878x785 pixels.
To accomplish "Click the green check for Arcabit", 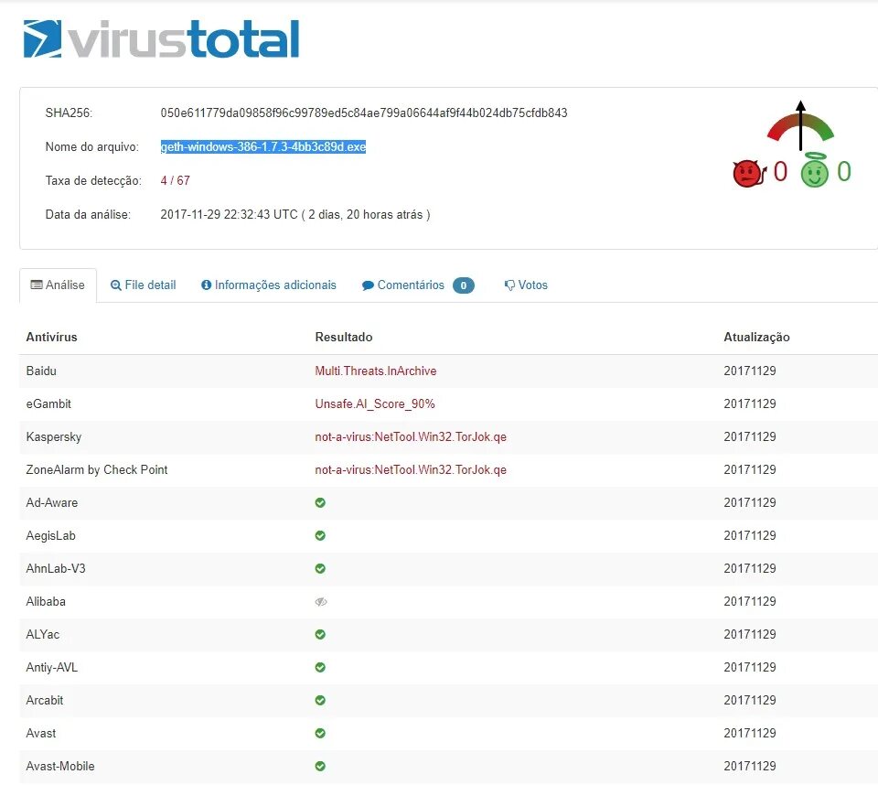I will pyautogui.click(x=320, y=701).
